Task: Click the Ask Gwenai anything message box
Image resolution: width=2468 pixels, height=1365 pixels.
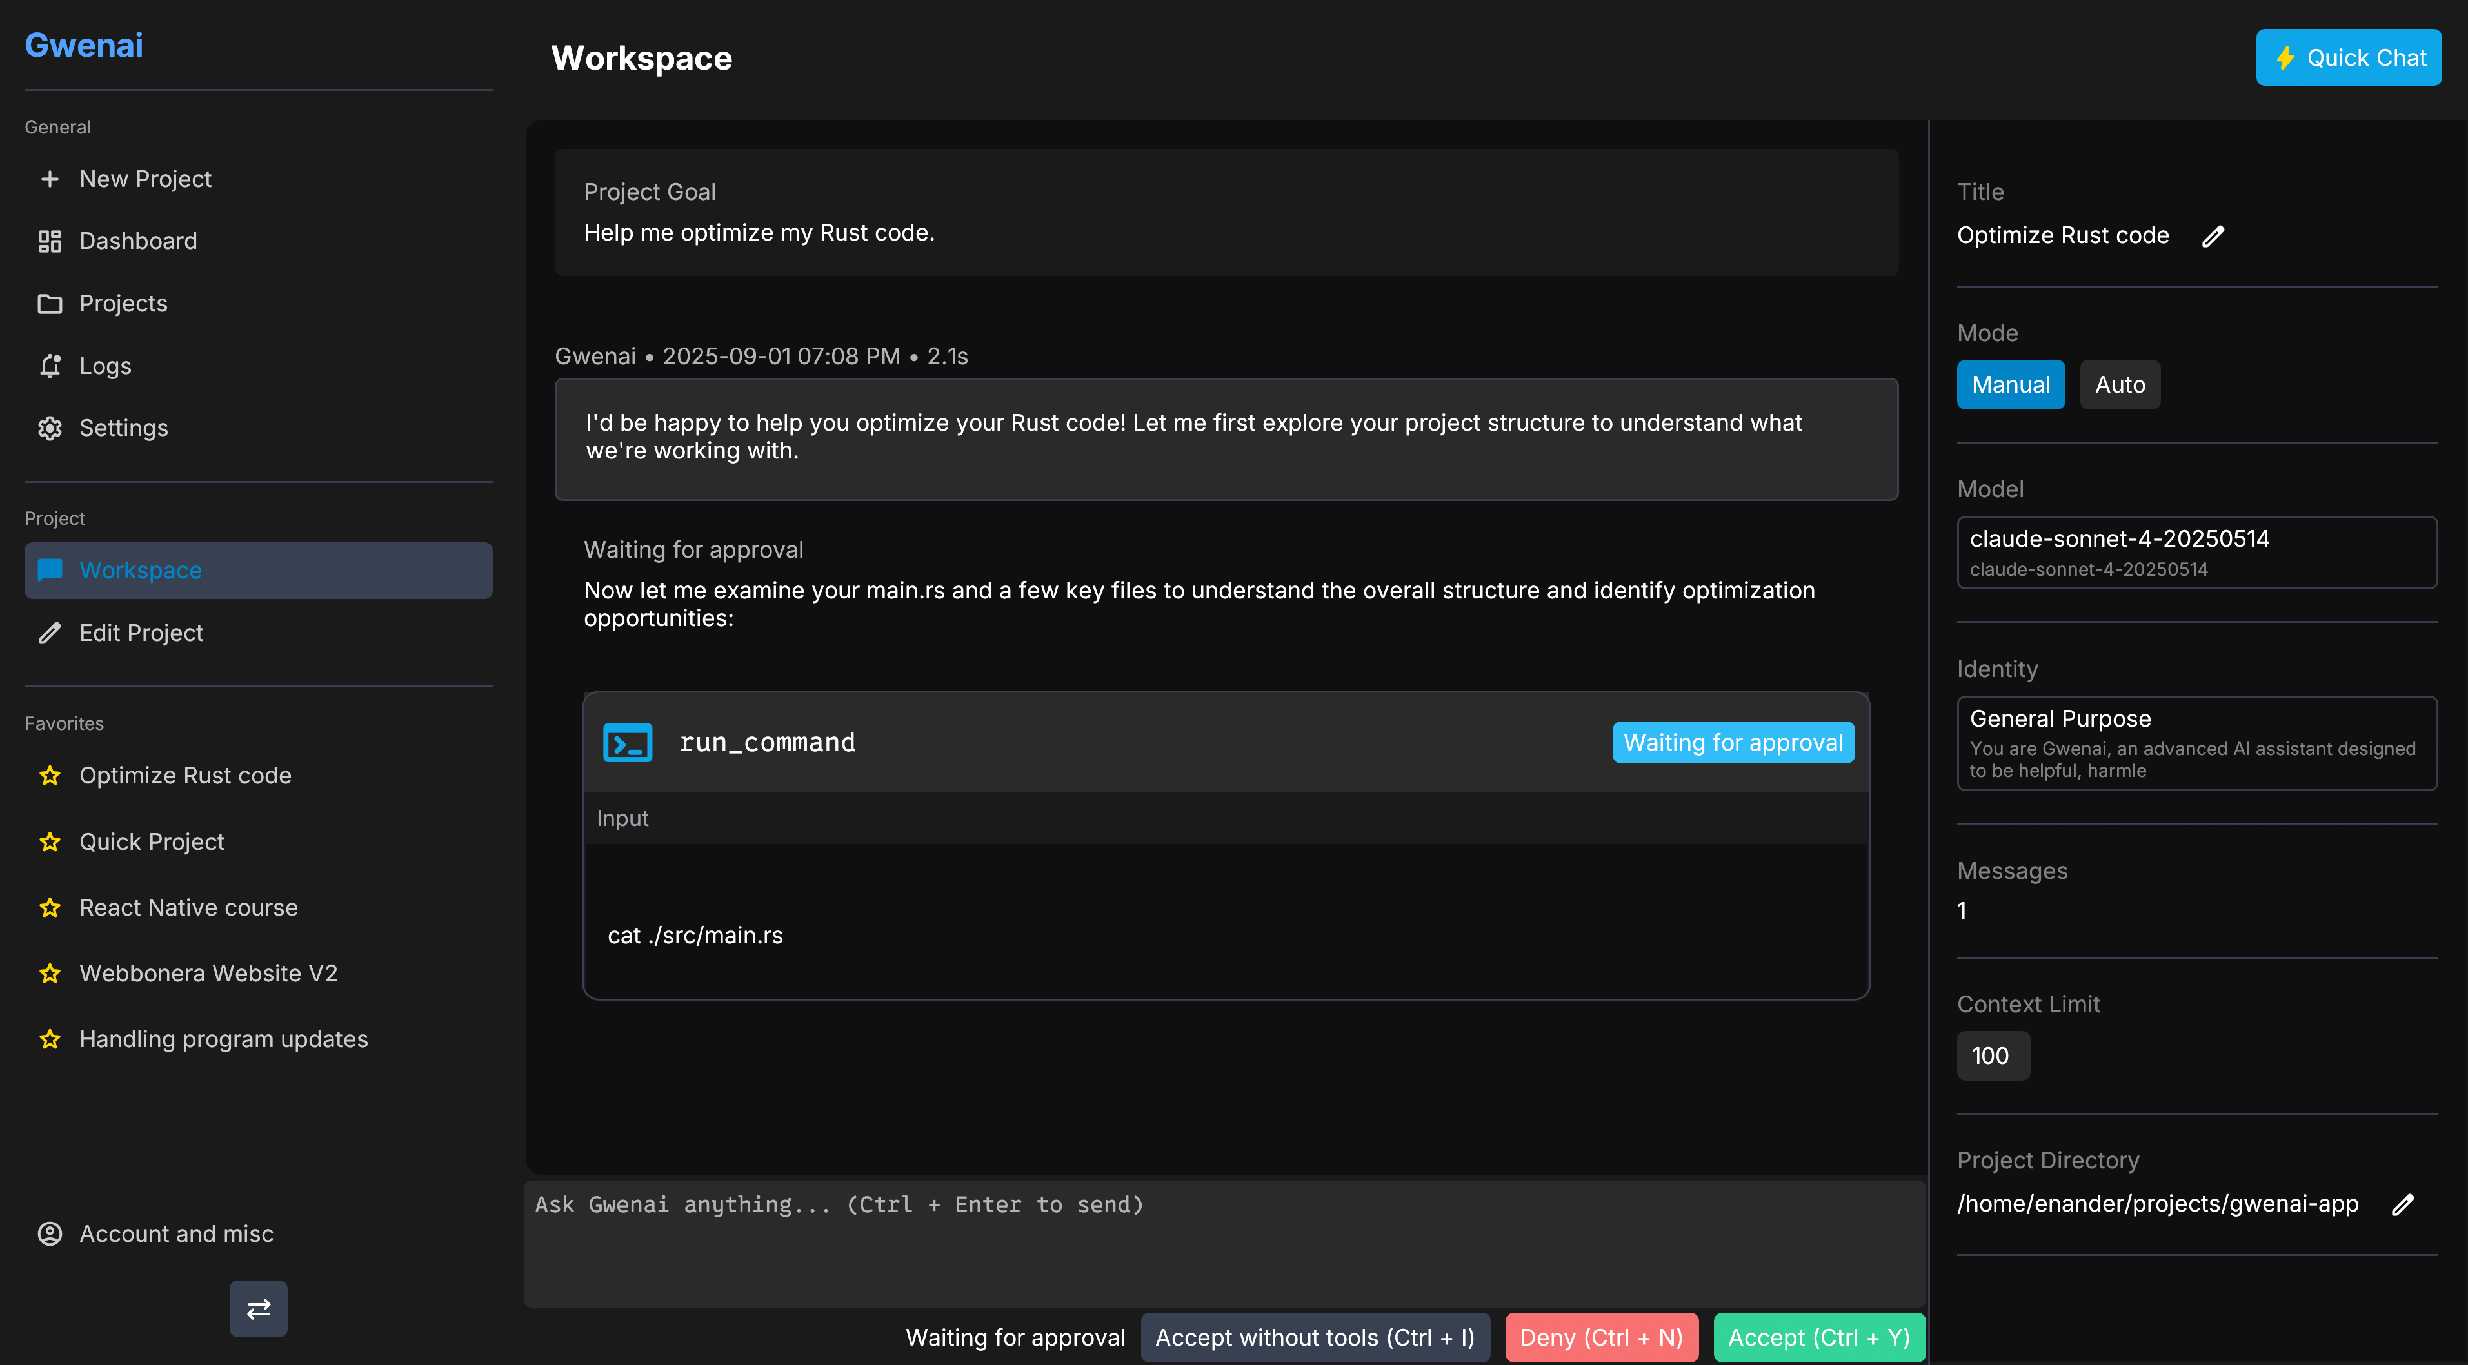Action: tap(1224, 1242)
